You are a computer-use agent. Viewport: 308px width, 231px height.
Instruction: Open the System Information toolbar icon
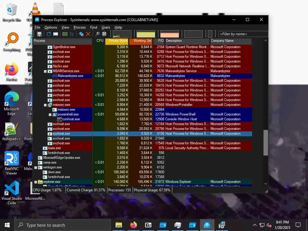point(65,34)
